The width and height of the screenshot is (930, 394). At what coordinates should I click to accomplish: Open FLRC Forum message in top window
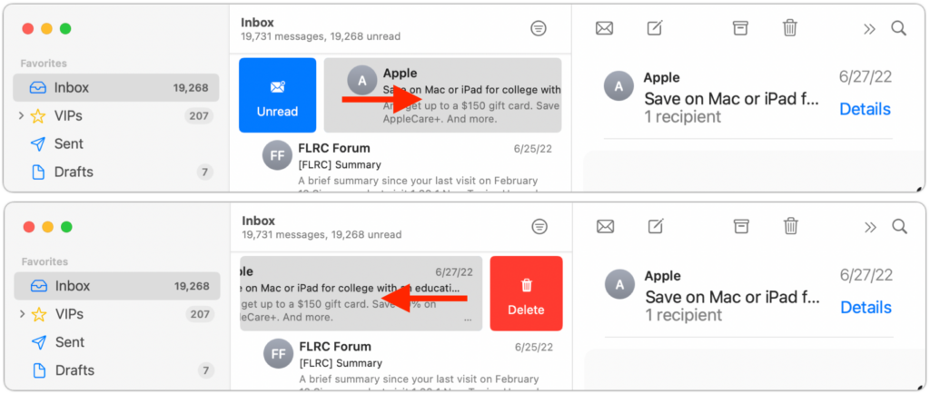point(409,163)
